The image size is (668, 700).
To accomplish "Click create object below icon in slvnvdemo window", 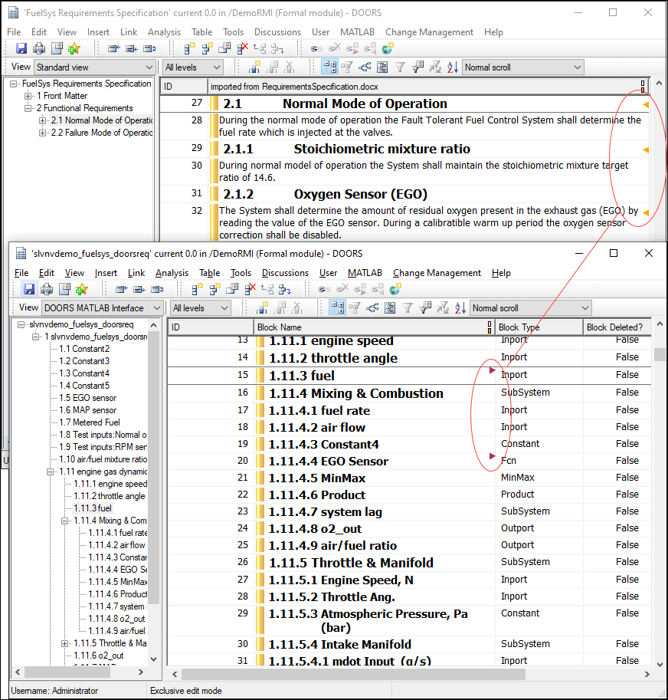I will tap(214, 289).
